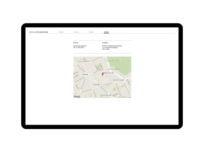This screenshot has width=204, height=153.
Task: Click the Voltaire metro station icon
Action: [87, 74]
